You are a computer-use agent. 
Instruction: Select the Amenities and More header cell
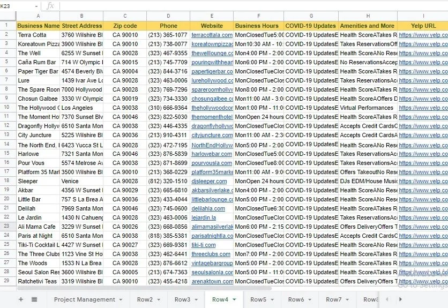point(368,26)
